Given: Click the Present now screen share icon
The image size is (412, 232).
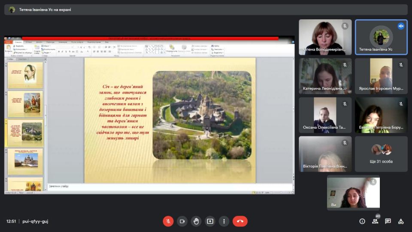Looking at the screenshot, I should click(210, 221).
